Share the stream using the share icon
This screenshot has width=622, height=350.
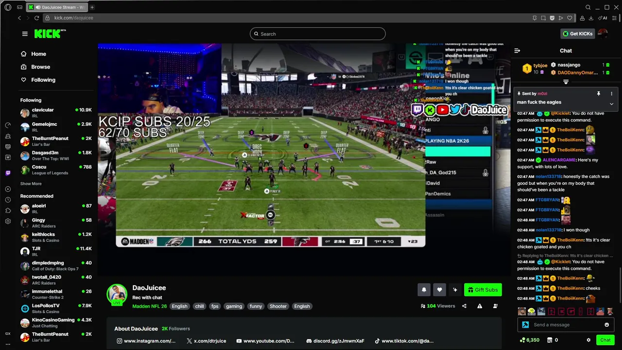click(x=464, y=306)
